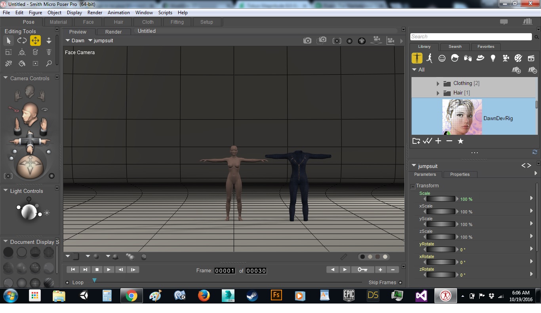Image resolution: width=541 pixels, height=313 pixels.
Task: Open the jumpsuit actor selector dropdown
Action: tap(100, 41)
